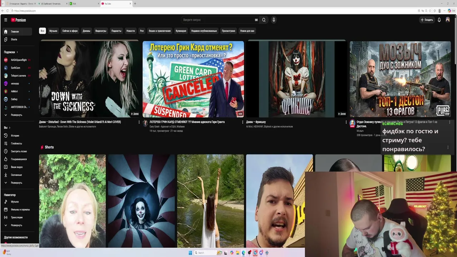Select the Сейчас в эфире chip

click(70, 31)
